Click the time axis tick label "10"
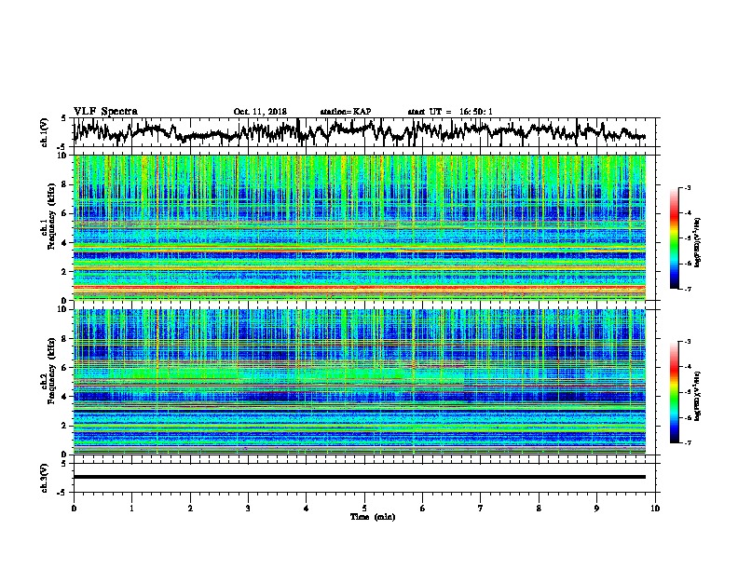Viewport: 738px width, 570px height. 655,509
